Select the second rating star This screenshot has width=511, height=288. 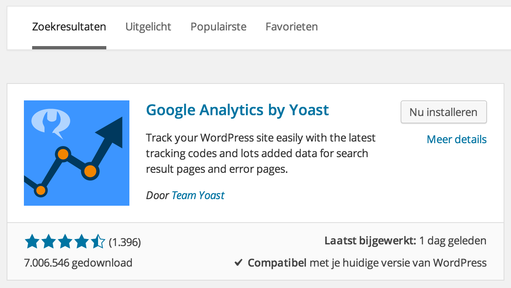[x=49, y=242]
